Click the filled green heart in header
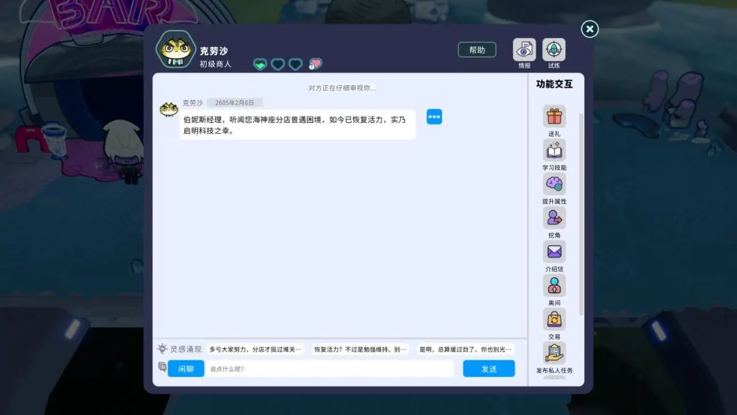The image size is (737, 415). pyautogui.click(x=260, y=64)
